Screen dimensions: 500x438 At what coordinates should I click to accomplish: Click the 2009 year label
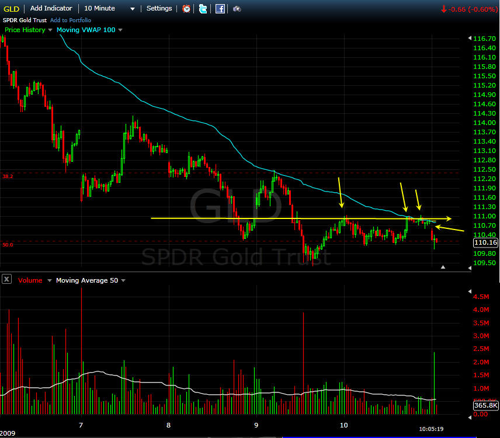click(x=8, y=433)
